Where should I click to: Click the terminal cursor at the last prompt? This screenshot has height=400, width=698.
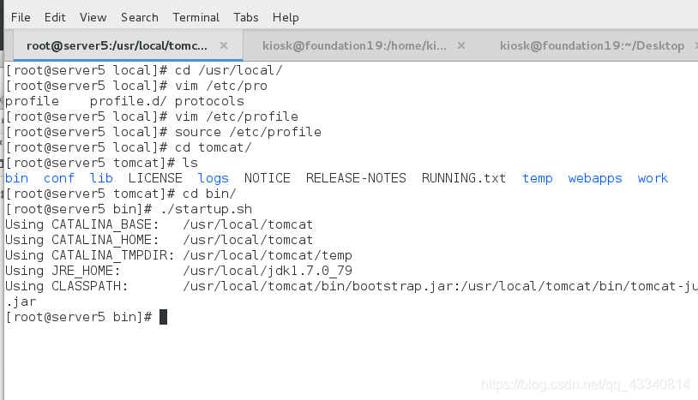pyautogui.click(x=164, y=317)
